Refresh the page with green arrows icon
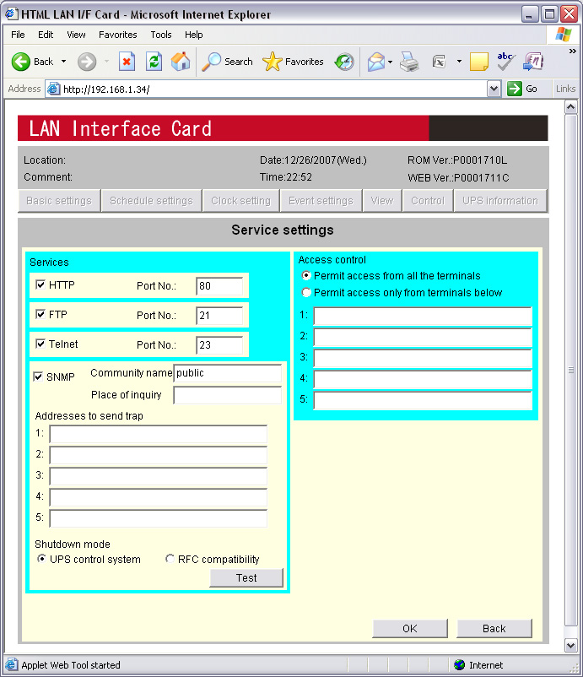The height and width of the screenshot is (677, 583). click(x=154, y=62)
